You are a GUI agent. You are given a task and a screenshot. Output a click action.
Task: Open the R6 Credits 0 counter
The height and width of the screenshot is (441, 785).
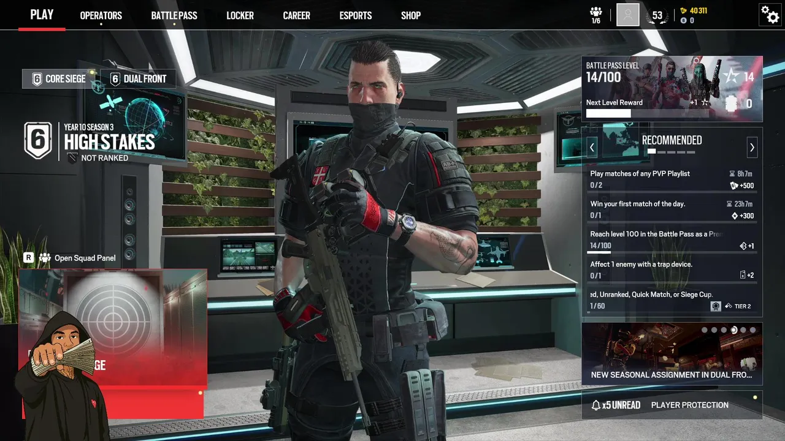pyautogui.click(x=687, y=20)
